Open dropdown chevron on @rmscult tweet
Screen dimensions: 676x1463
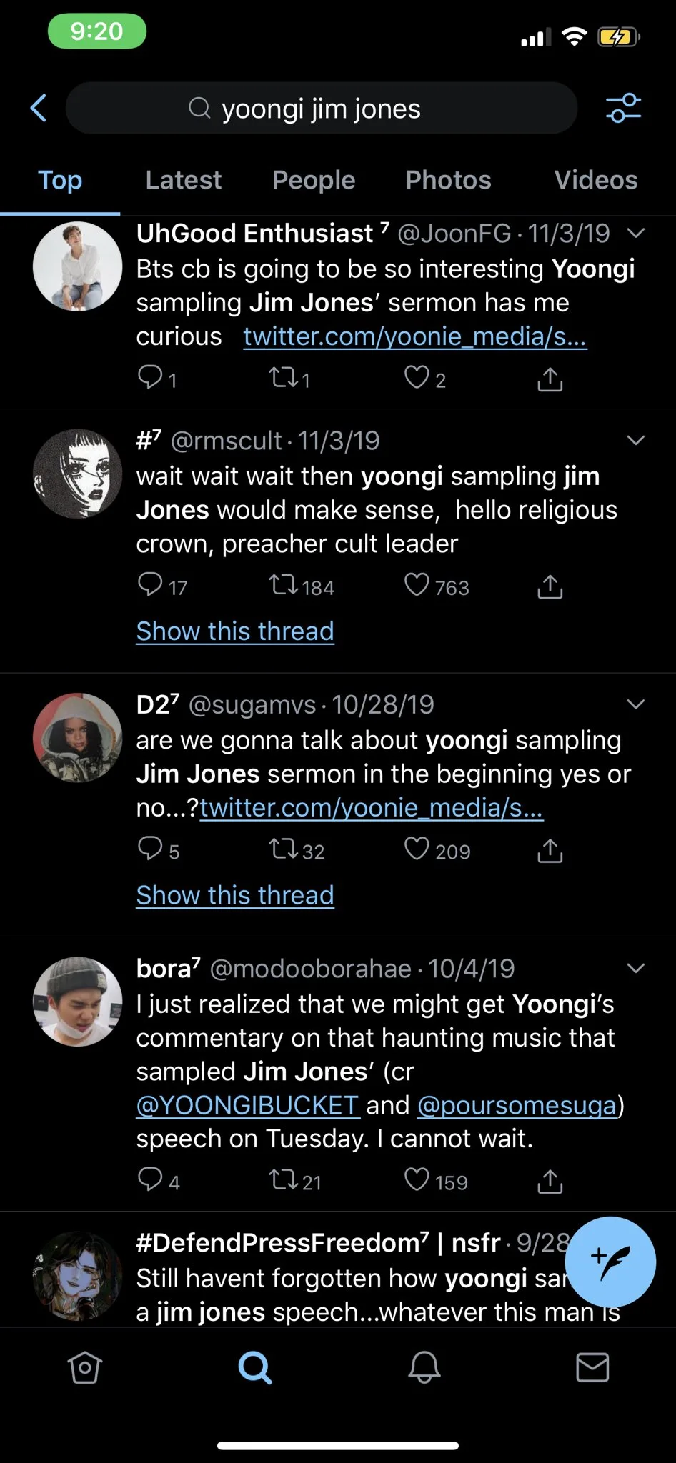tap(635, 441)
